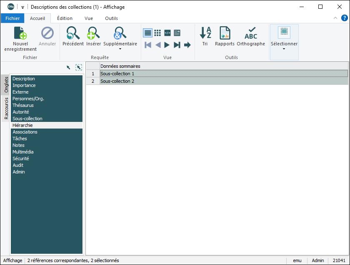Image resolution: width=350 pixels, height=265 pixels.
Task: Open the Édition ribbon tab
Action: tap(65, 18)
